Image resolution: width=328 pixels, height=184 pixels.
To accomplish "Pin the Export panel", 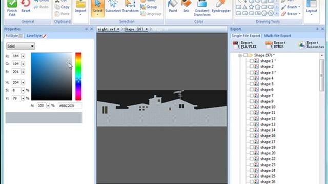I will 317,29.
